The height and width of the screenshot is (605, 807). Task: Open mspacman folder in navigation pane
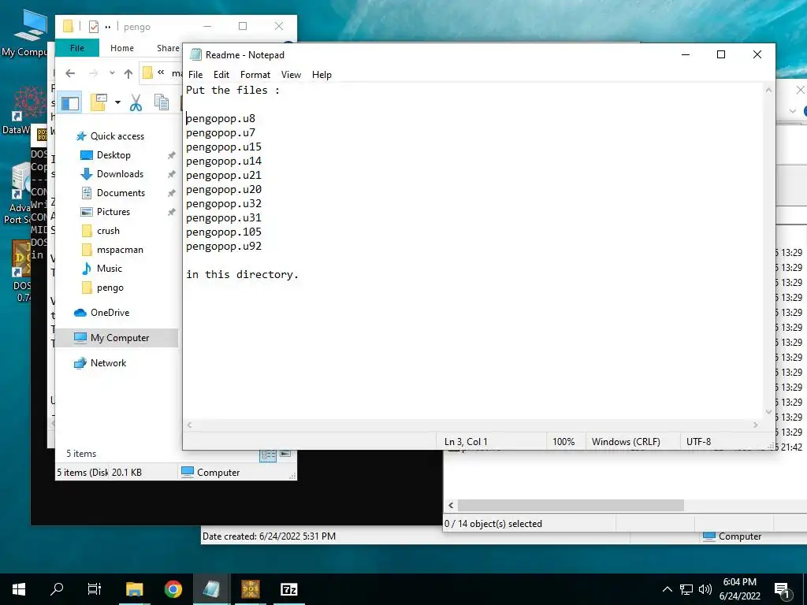click(x=120, y=250)
